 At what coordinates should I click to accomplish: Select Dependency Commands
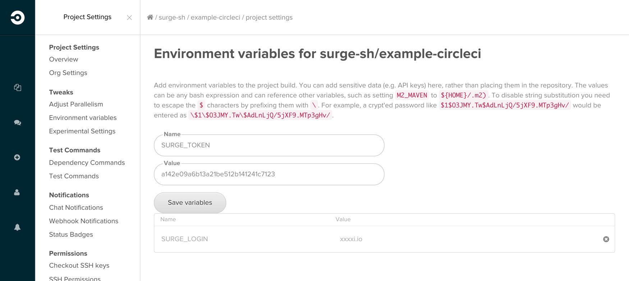click(x=87, y=163)
